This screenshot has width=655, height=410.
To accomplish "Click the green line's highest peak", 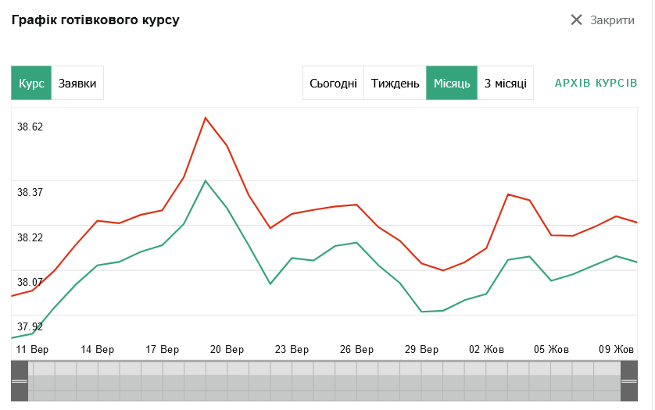I will pyautogui.click(x=206, y=181).
